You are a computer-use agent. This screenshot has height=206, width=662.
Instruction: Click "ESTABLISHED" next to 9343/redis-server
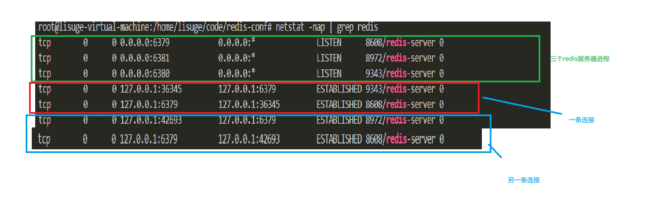(x=339, y=89)
